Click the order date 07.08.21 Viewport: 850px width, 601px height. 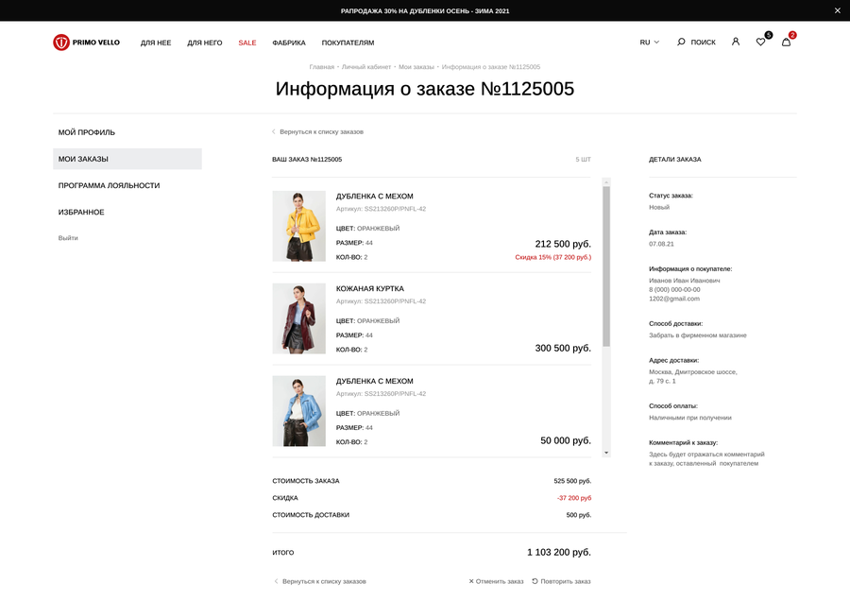(x=661, y=244)
